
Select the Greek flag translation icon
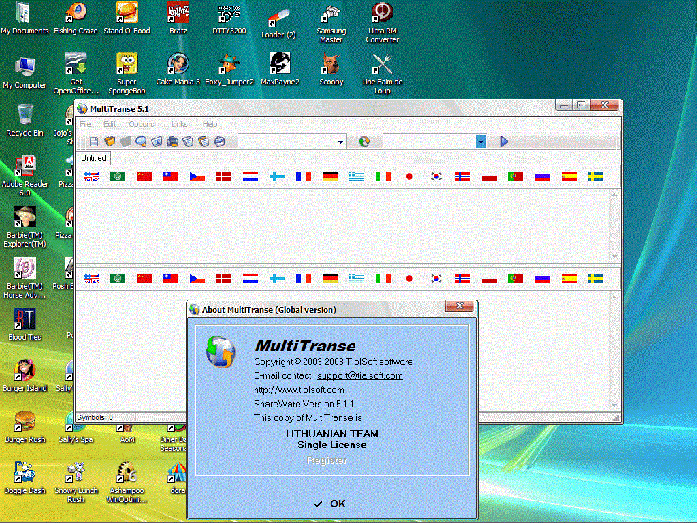(356, 176)
